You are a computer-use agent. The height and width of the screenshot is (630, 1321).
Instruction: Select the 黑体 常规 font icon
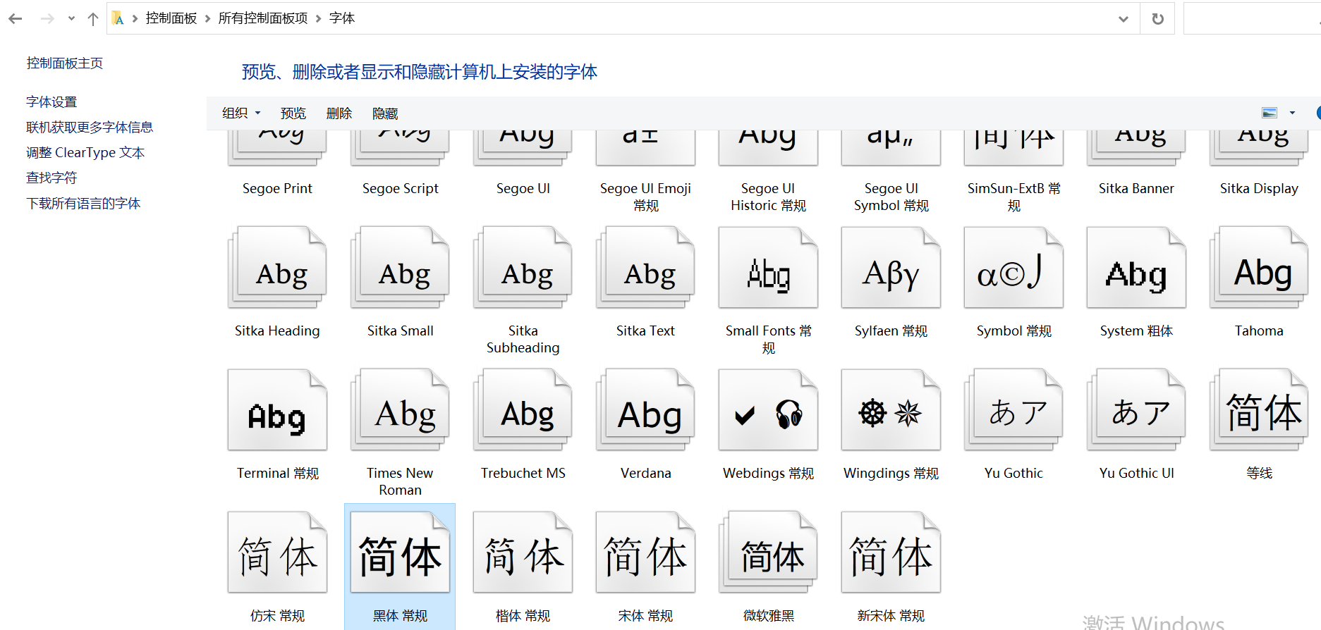tap(400, 552)
